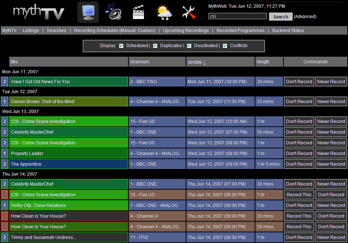Click Record This for Channel 4 - ANALOG How Clean

(x=299, y=227)
